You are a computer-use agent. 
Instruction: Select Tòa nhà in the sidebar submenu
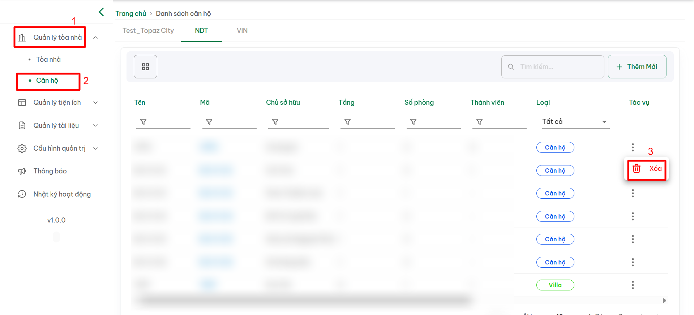point(48,60)
